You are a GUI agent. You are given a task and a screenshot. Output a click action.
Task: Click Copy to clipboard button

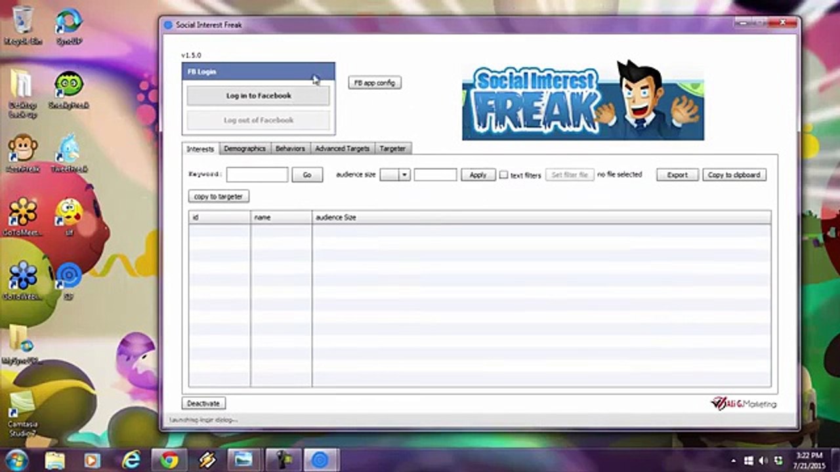point(734,175)
